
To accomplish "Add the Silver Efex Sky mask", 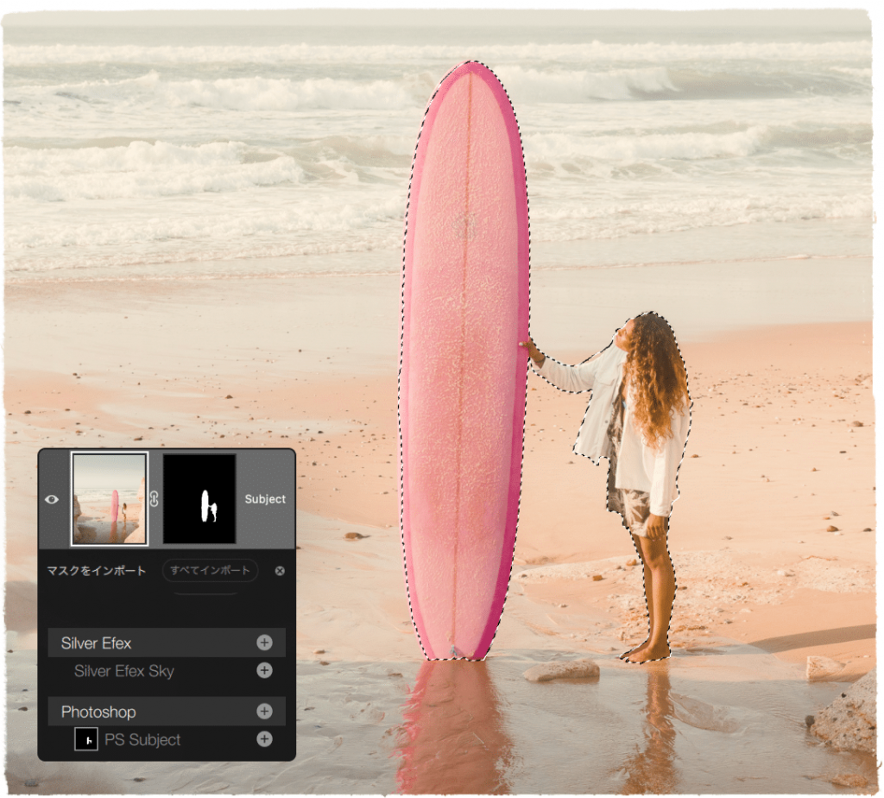I will 264,670.
